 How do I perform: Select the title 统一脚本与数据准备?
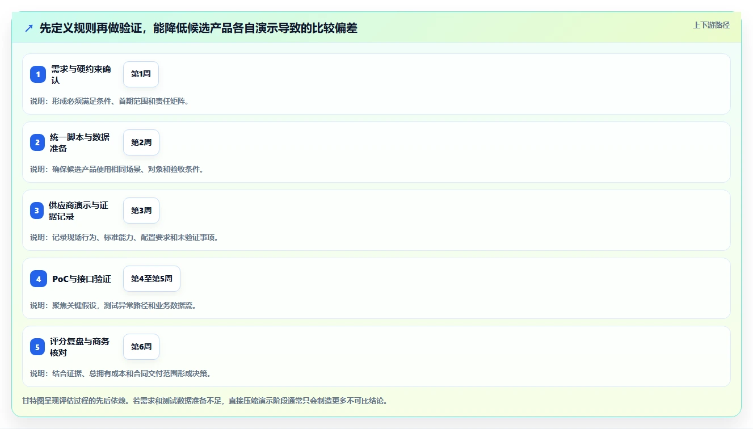click(x=80, y=142)
